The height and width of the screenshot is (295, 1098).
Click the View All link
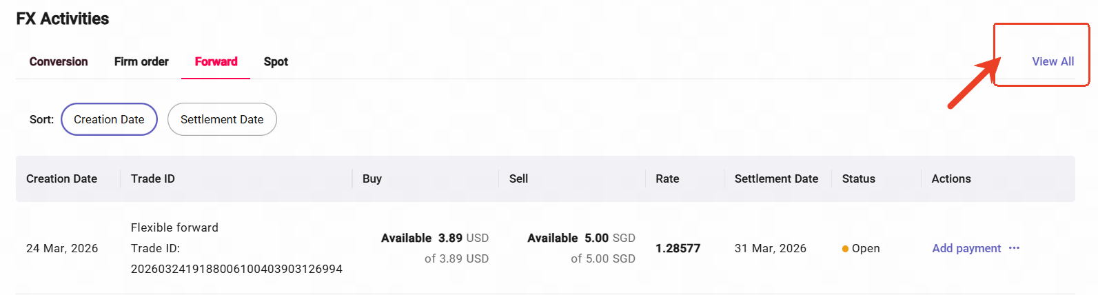[x=1053, y=61]
